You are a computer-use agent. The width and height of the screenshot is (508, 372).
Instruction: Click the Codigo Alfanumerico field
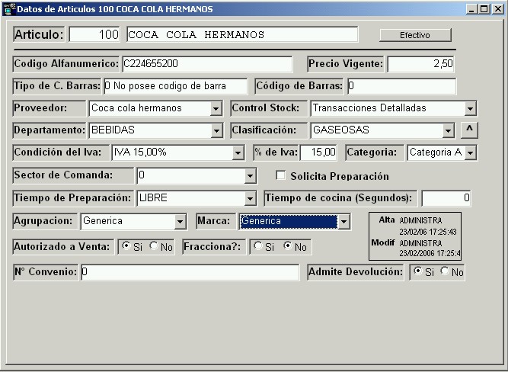[x=207, y=64]
